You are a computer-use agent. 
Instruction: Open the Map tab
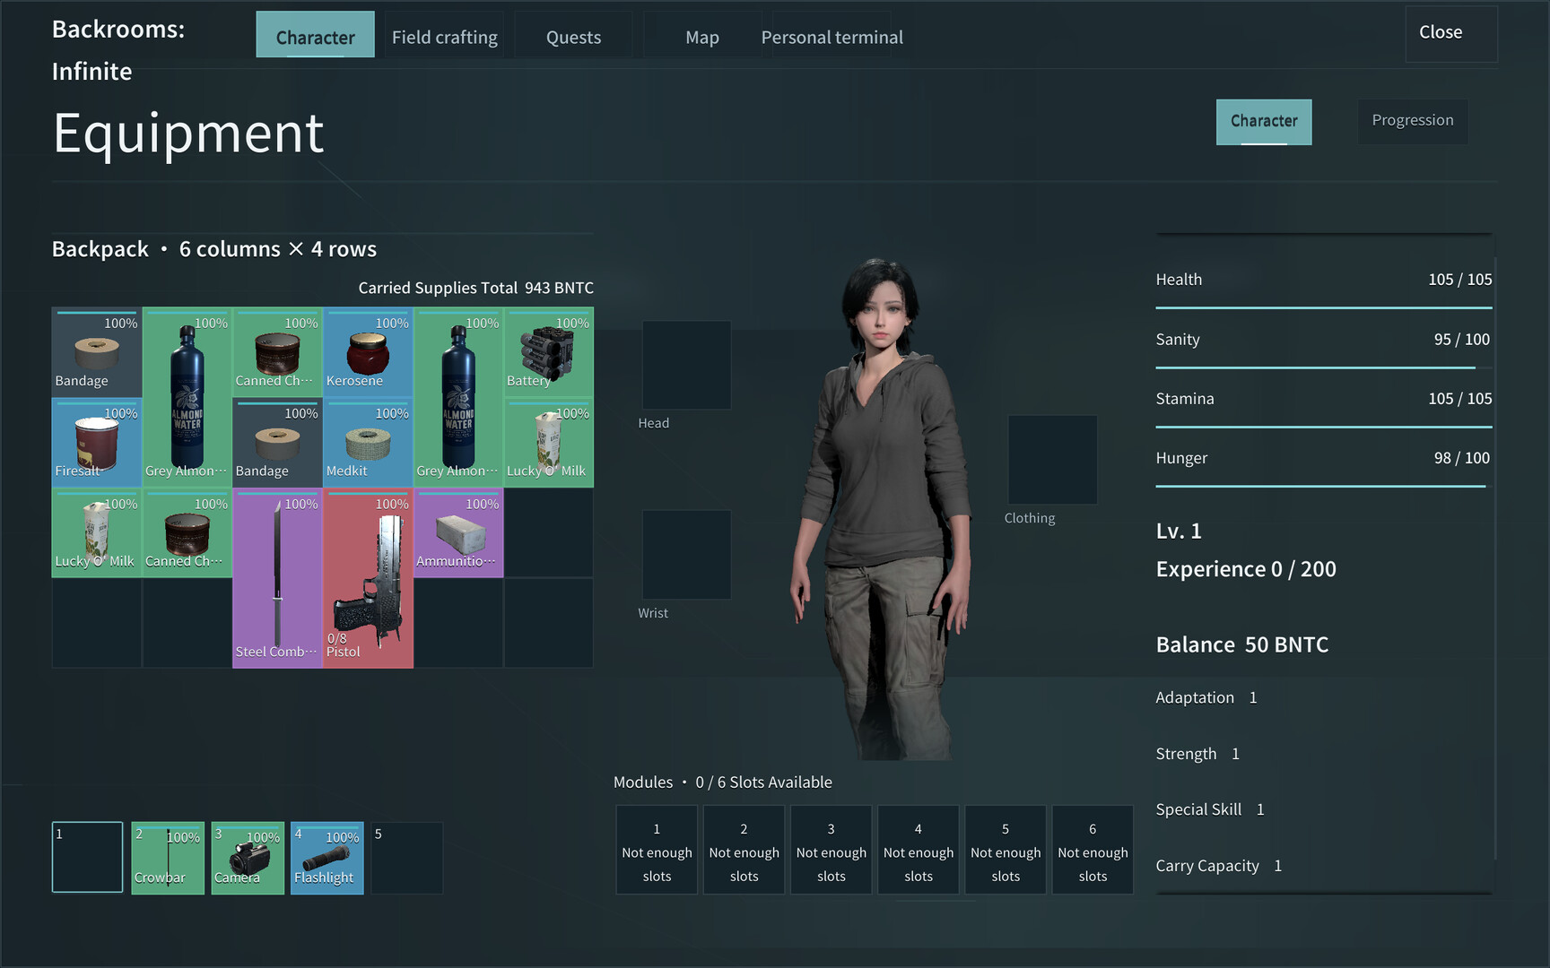click(x=702, y=37)
